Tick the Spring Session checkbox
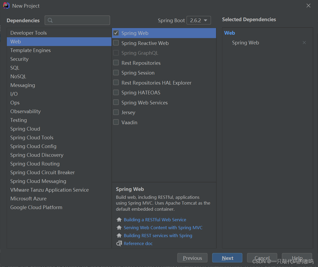Screen dimensions: 318x267 (116, 73)
